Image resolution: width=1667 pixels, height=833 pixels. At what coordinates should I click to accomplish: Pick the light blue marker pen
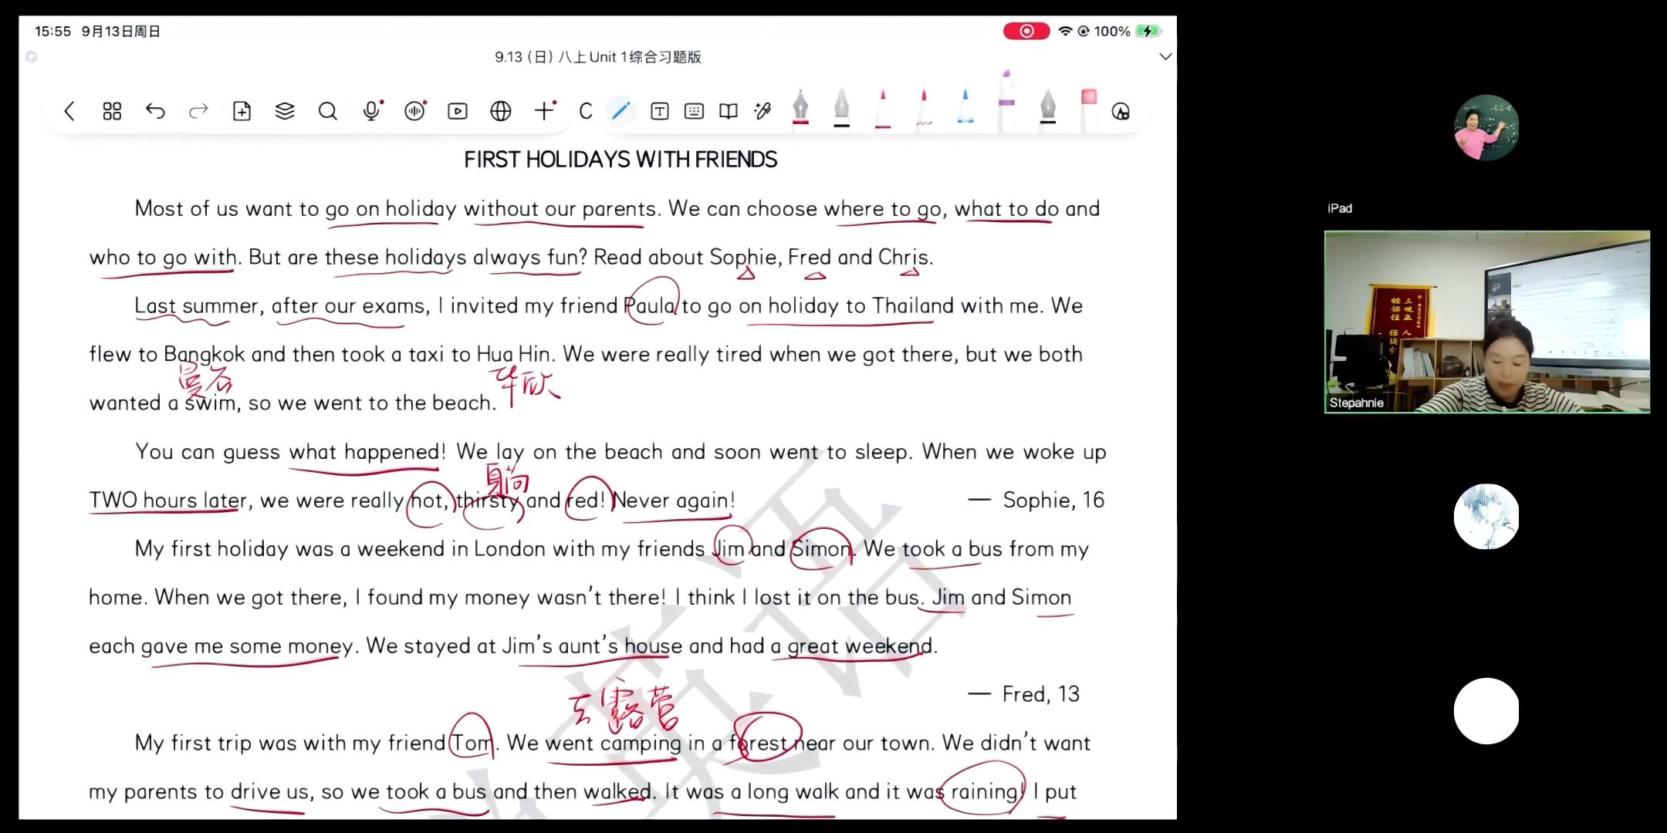[x=965, y=107]
